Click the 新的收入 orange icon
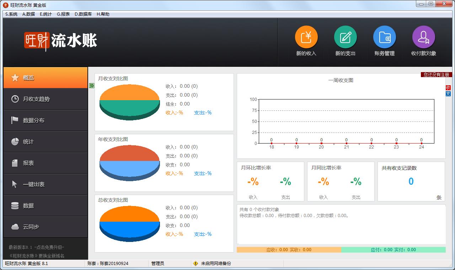This screenshot has width=455, height=270. click(x=306, y=37)
